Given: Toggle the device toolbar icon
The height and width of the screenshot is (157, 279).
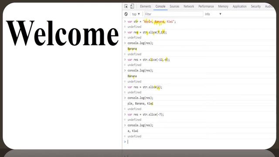Looking at the screenshot, I should point(132,6).
